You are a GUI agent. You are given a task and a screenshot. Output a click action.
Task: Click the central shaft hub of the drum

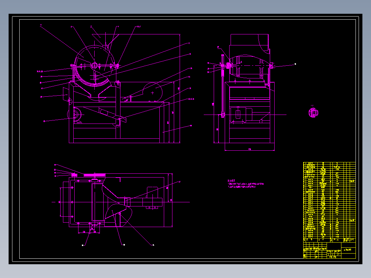point(94,65)
